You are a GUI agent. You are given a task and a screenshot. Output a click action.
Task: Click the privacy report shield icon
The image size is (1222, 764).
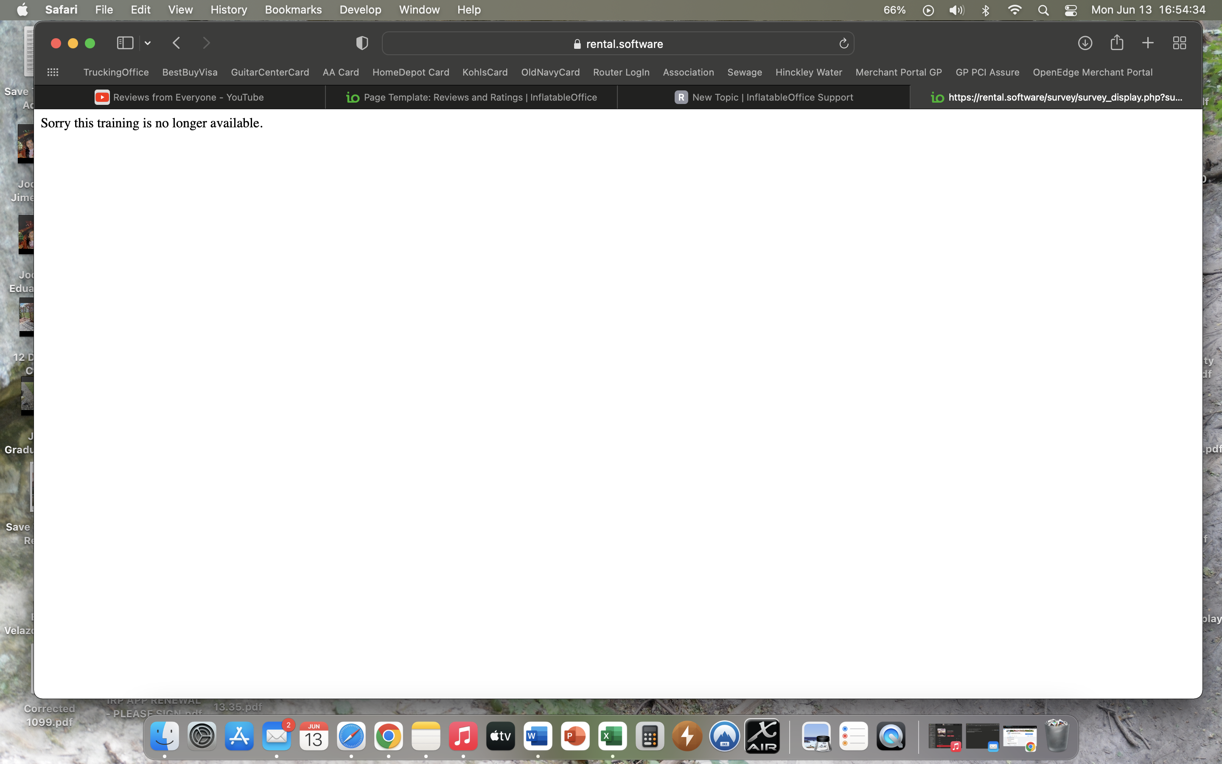coord(362,43)
